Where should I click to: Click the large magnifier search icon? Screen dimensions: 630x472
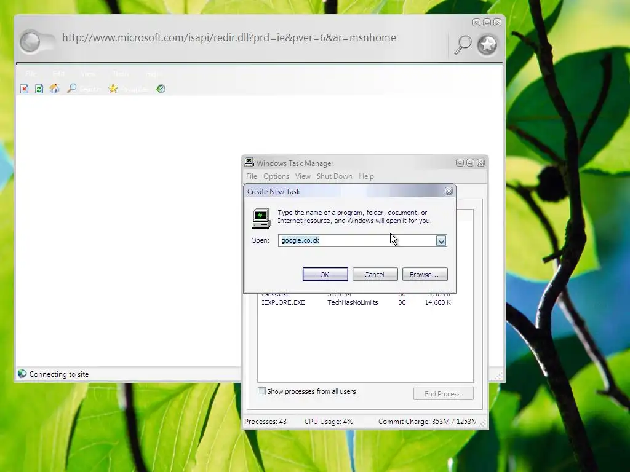point(463,44)
